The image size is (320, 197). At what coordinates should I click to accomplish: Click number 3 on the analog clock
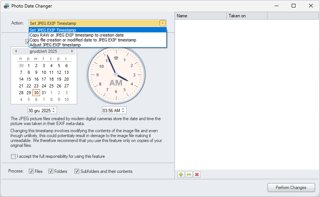[x=134, y=75]
